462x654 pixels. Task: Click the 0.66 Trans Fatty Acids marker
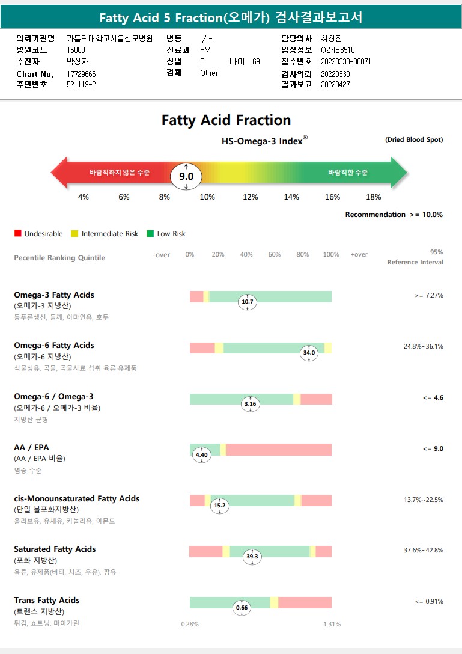coord(242,608)
